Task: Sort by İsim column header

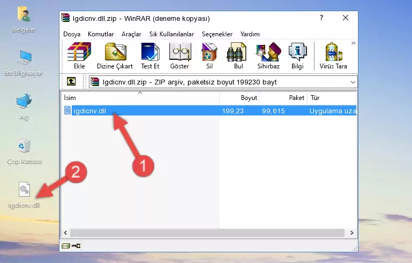Action: 140,98
